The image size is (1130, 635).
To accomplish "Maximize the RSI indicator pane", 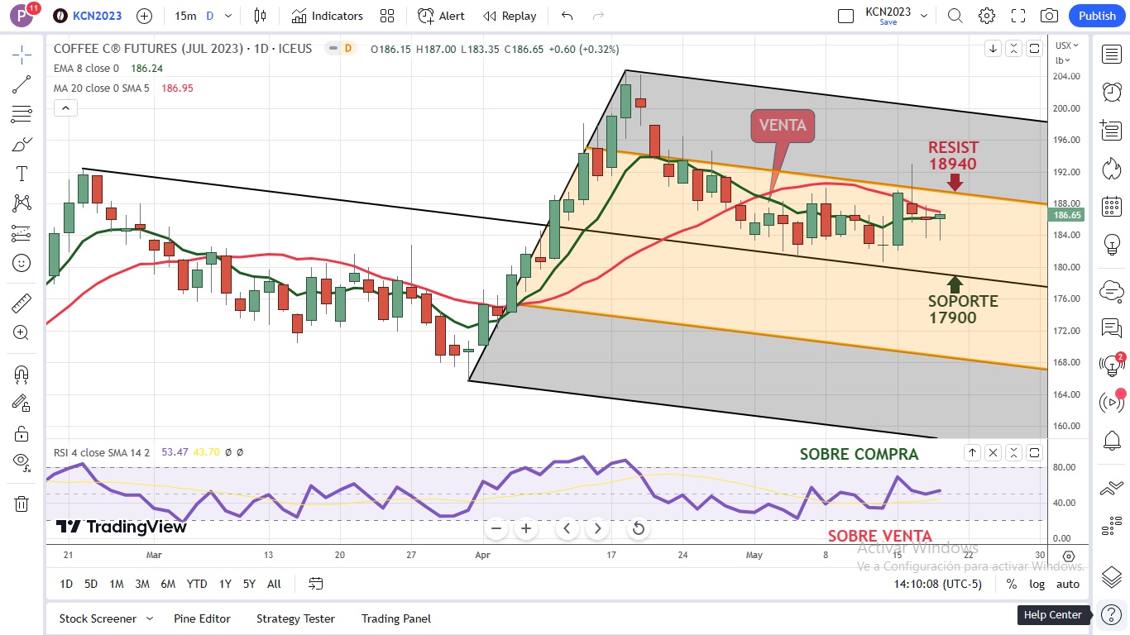I will click(1034, 452).
